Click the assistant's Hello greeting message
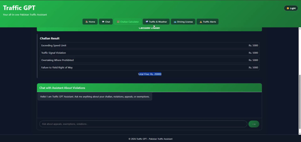 (x=95, y=97)
